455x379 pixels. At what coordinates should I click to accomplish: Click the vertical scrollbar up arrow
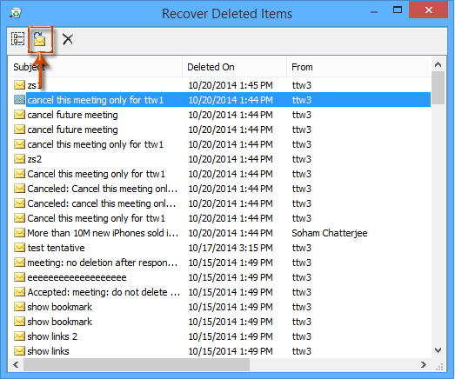(x=438, y=64)
